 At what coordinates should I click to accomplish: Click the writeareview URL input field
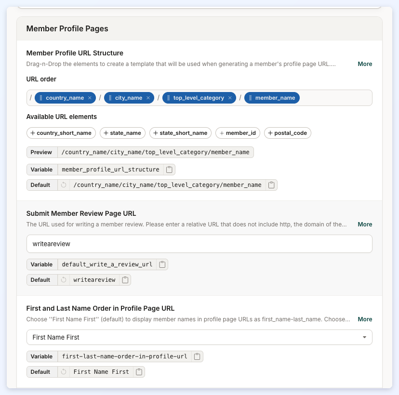199,244
